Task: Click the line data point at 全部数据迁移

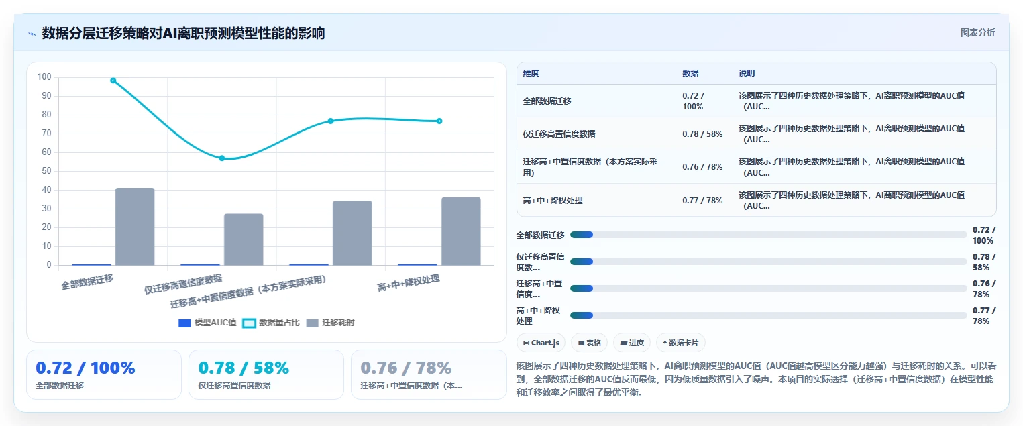Action: tap(113, 81)
